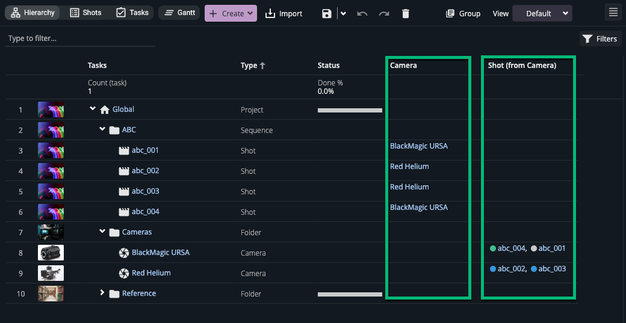The width and height of the screenshot is (626, 323).
Task: Switch to the Hierarchy view
Action: tap(33, 13)
